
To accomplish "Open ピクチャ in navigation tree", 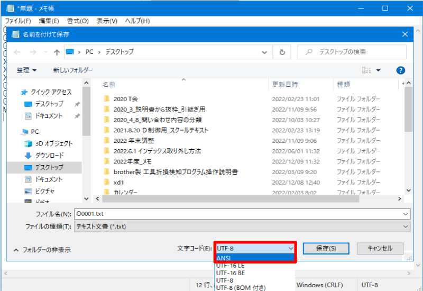I will point(39,191).
